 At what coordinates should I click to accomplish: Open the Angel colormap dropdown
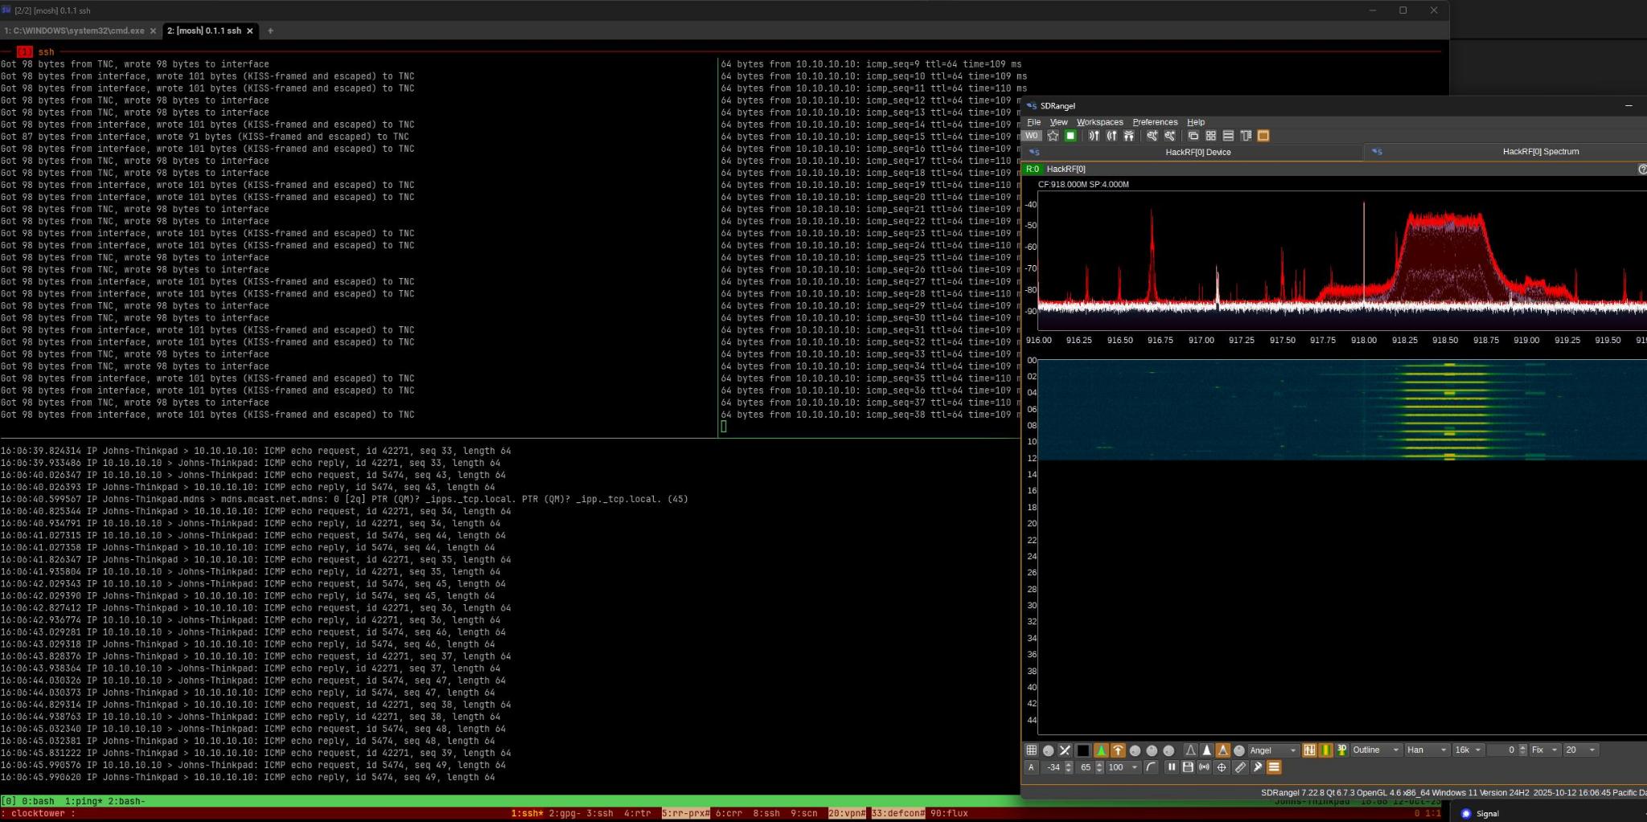[x=1273, y=750]
